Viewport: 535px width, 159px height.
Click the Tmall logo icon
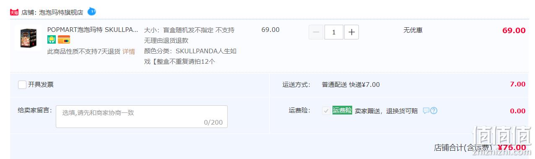click(14, 12)
